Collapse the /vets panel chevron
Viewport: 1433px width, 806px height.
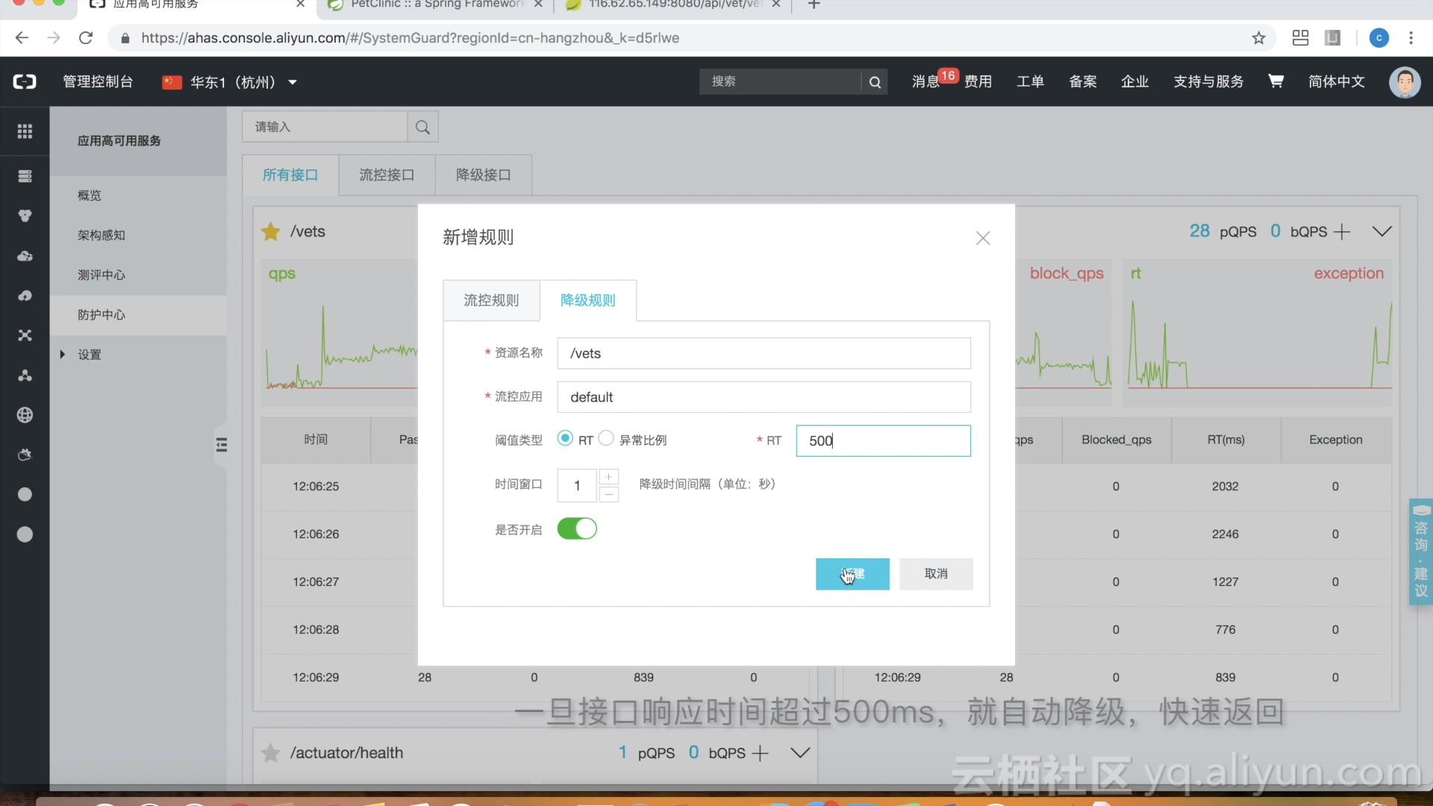[1382, 231]
